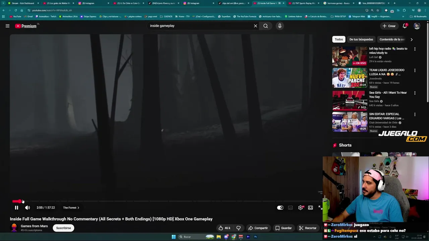Open the Crear menu
429x241 pixels.
(389, 26)
